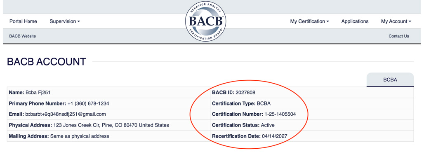The height and width of the screenshot is (152, 424).
Task: Click the gmail email address text
Action: (66, 114)
